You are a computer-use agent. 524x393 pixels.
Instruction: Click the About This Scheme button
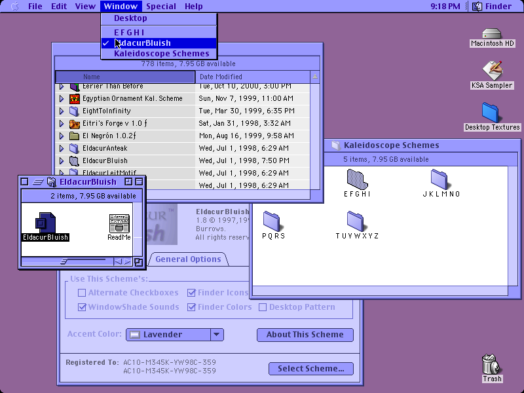click(305, 335)
